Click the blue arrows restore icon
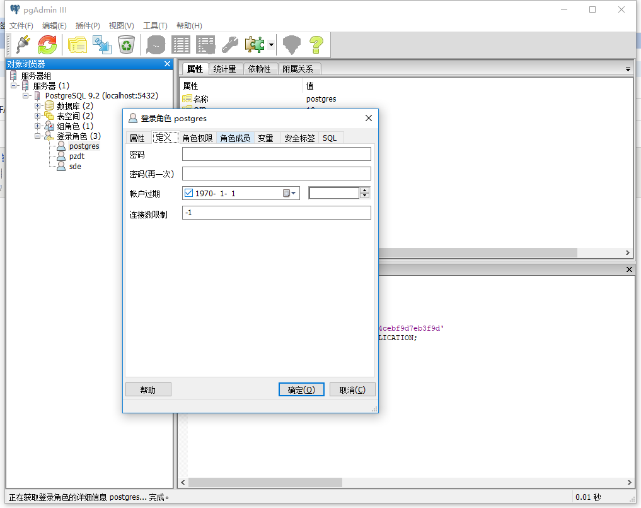Image resolution: width=641 pixels, height=508 pixels. pyautogui.click(x=101, y=45)
